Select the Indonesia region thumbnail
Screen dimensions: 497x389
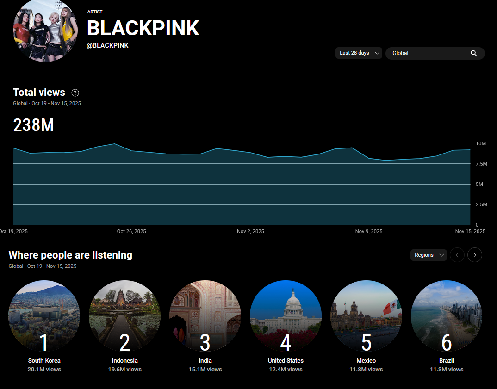pos(124,316)
